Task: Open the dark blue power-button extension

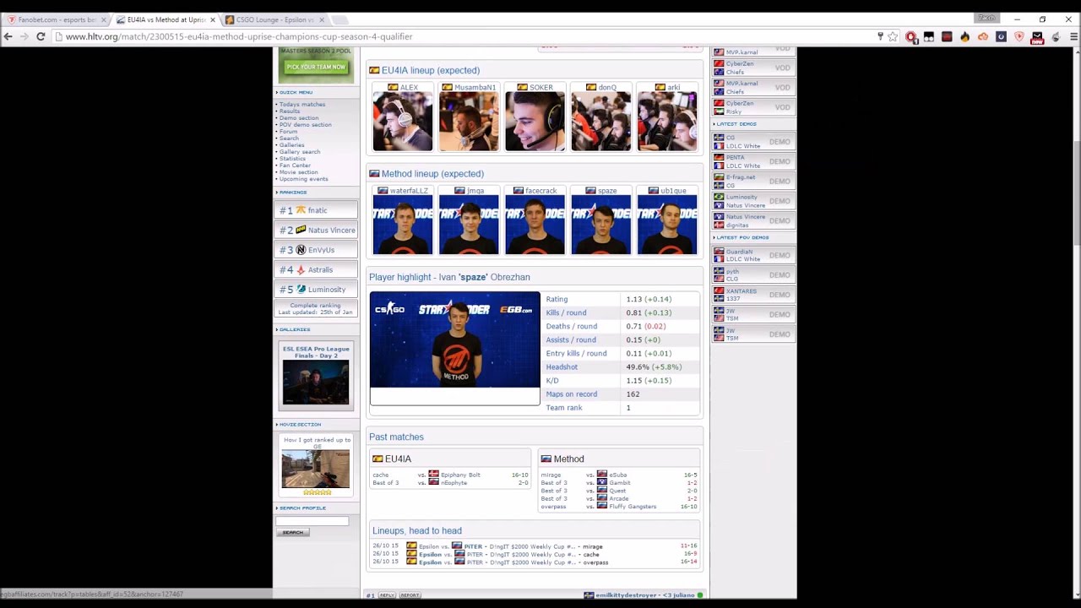Action: tap(1001, 36)
